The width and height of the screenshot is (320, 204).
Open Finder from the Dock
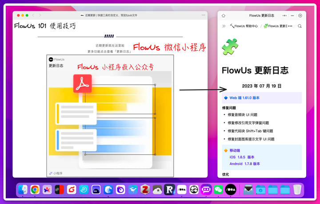23,189
